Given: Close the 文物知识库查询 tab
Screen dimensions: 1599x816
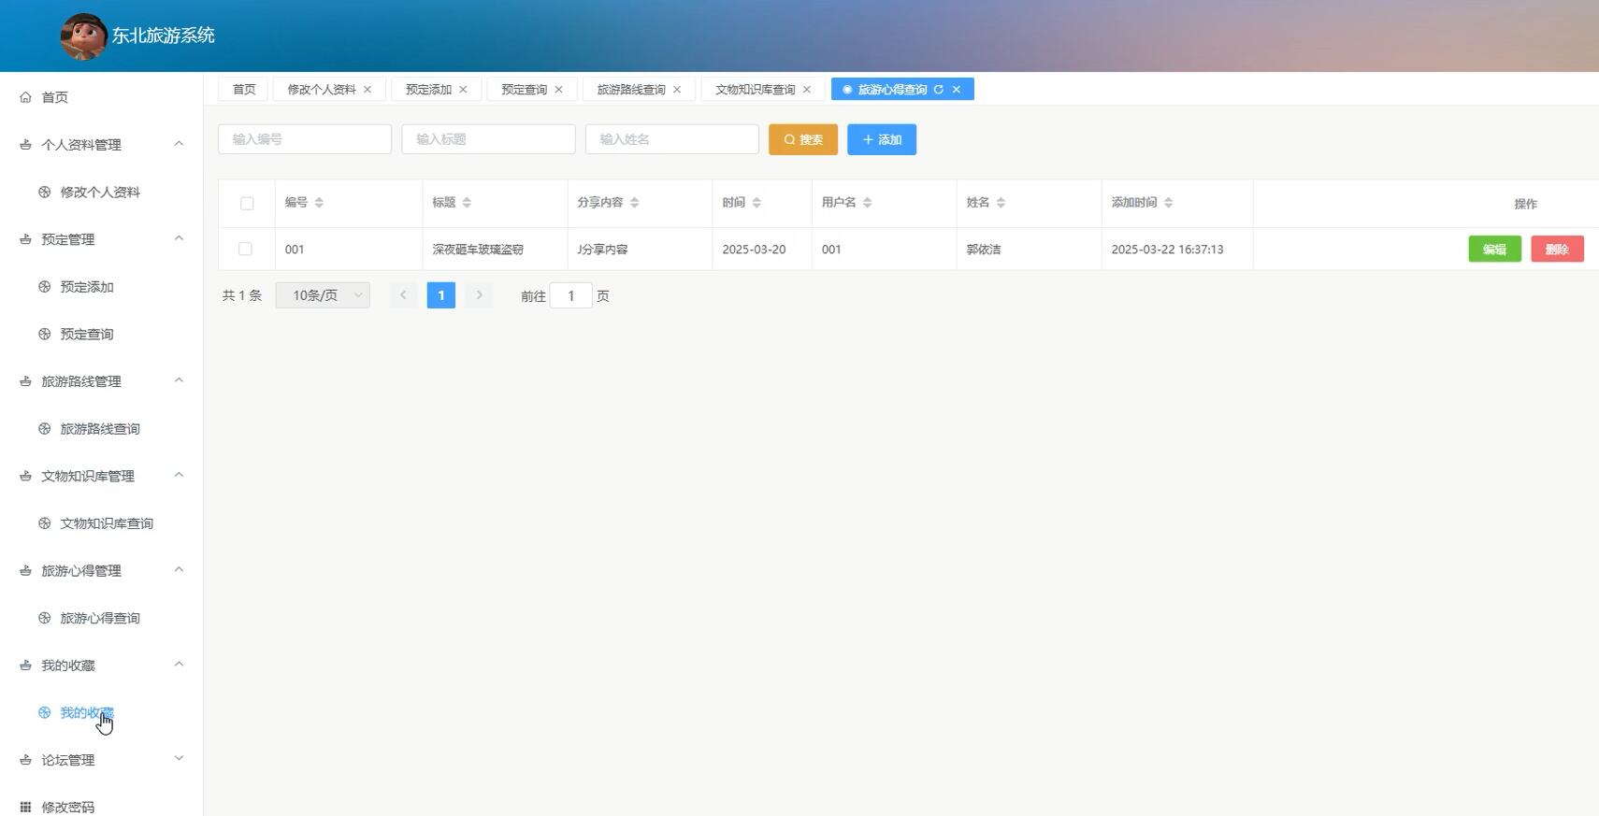Looking at the screenshot, I should (x=807, y=90).
